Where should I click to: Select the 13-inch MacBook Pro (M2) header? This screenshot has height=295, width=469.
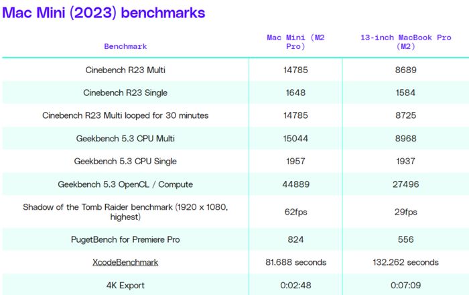(x=405, y=42)
